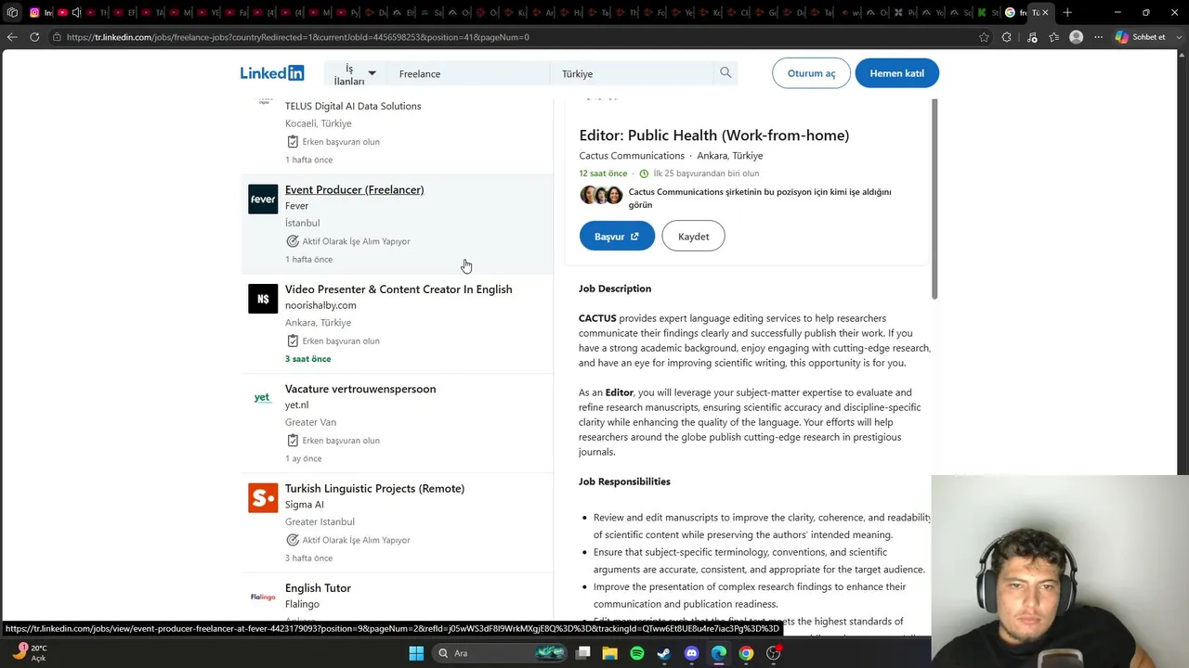The image size is (1189, 668).
Task: Open Task View on the taskbar
Action: [583, 653]
